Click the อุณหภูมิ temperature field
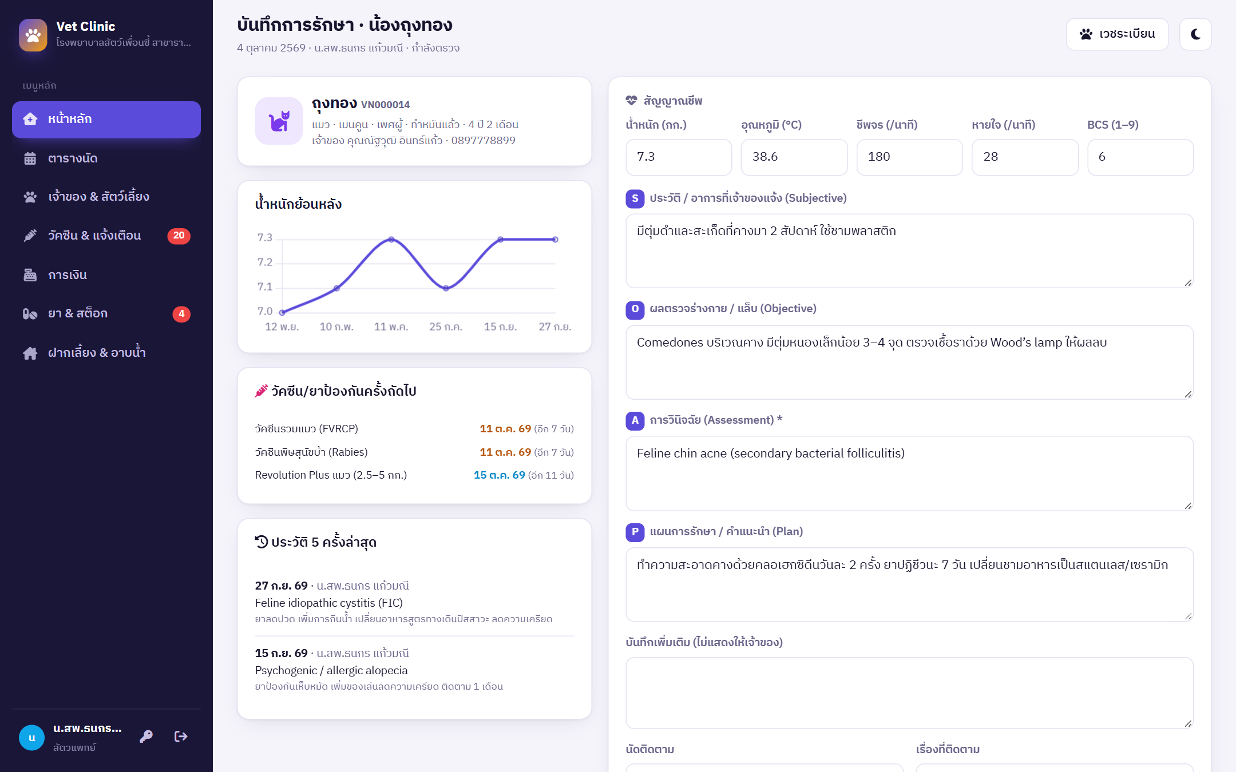 [794, 157]
